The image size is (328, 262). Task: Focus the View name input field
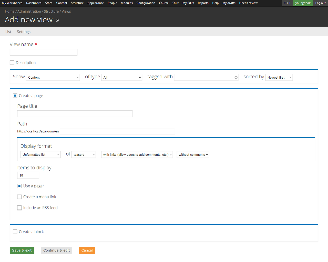[44, 52]
